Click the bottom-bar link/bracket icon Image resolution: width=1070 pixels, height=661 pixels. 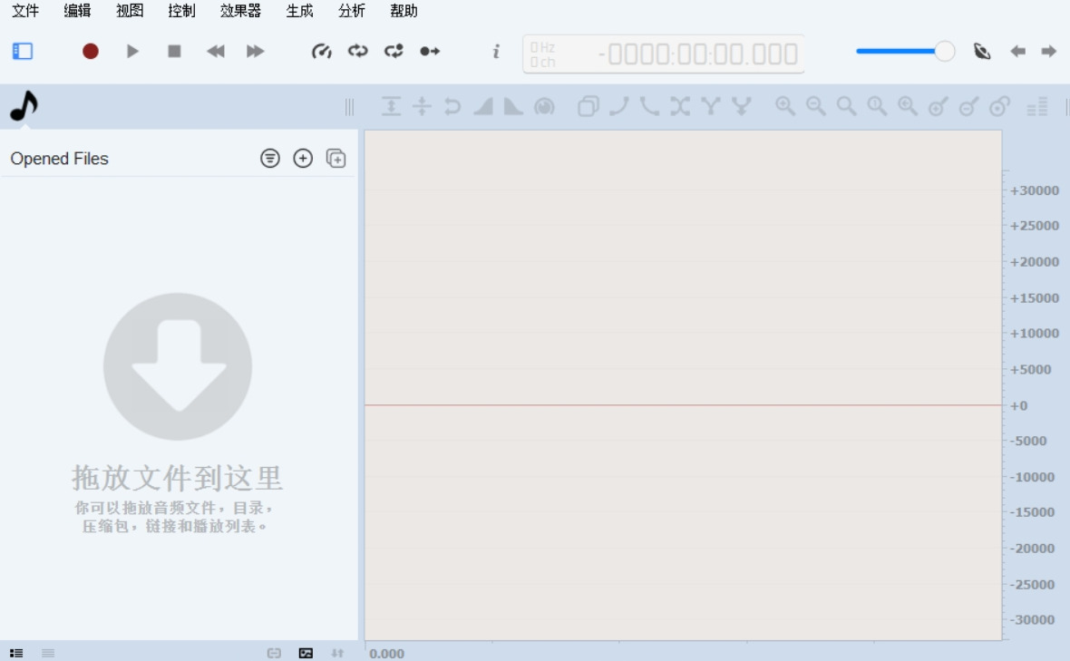(x=274, y=653)
